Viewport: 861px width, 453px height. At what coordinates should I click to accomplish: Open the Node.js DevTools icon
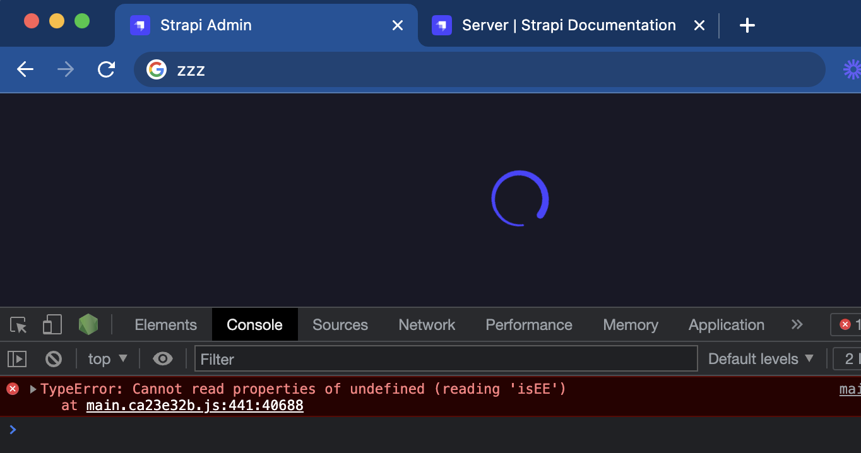(x=88, y=324)
